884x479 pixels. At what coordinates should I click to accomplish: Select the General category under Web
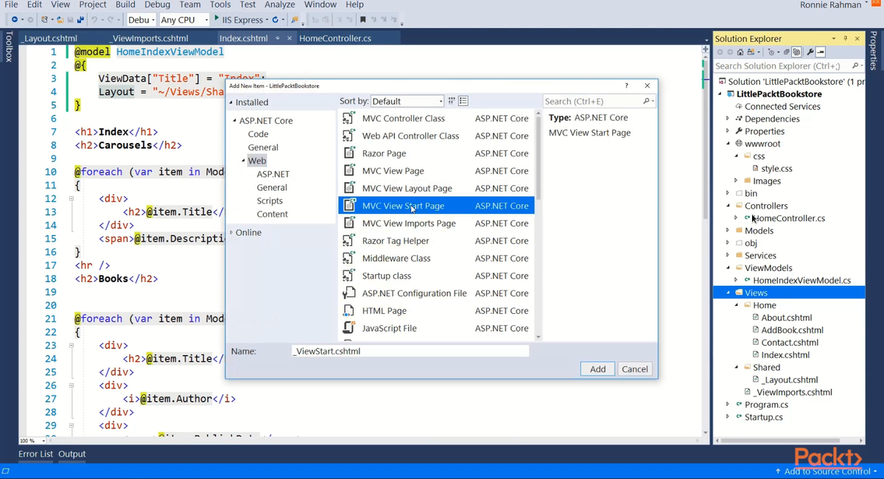[272, 187]
